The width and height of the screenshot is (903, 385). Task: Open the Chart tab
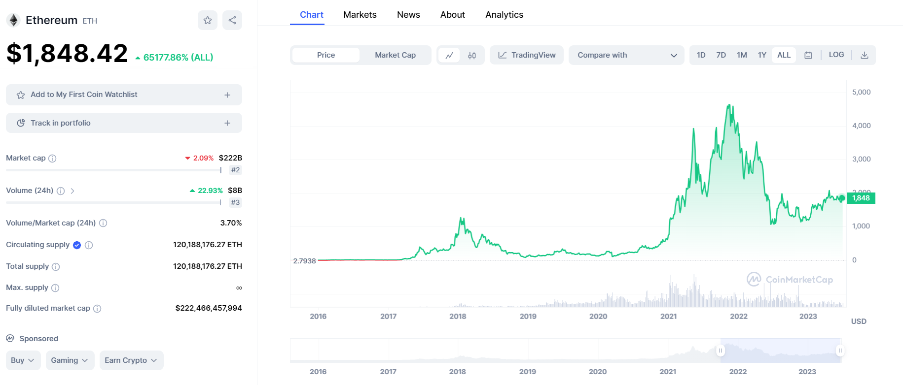click(312, 15)
